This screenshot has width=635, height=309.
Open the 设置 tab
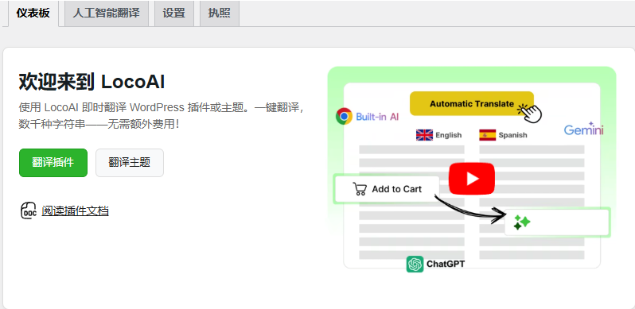click(174, 13)
